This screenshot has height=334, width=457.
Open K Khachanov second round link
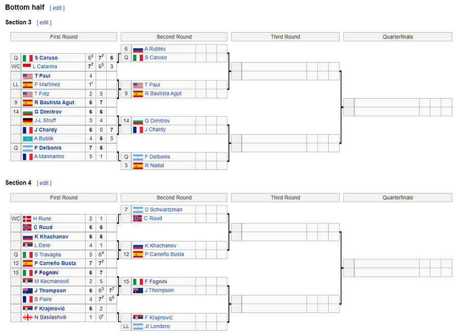[x=160, y=246]
